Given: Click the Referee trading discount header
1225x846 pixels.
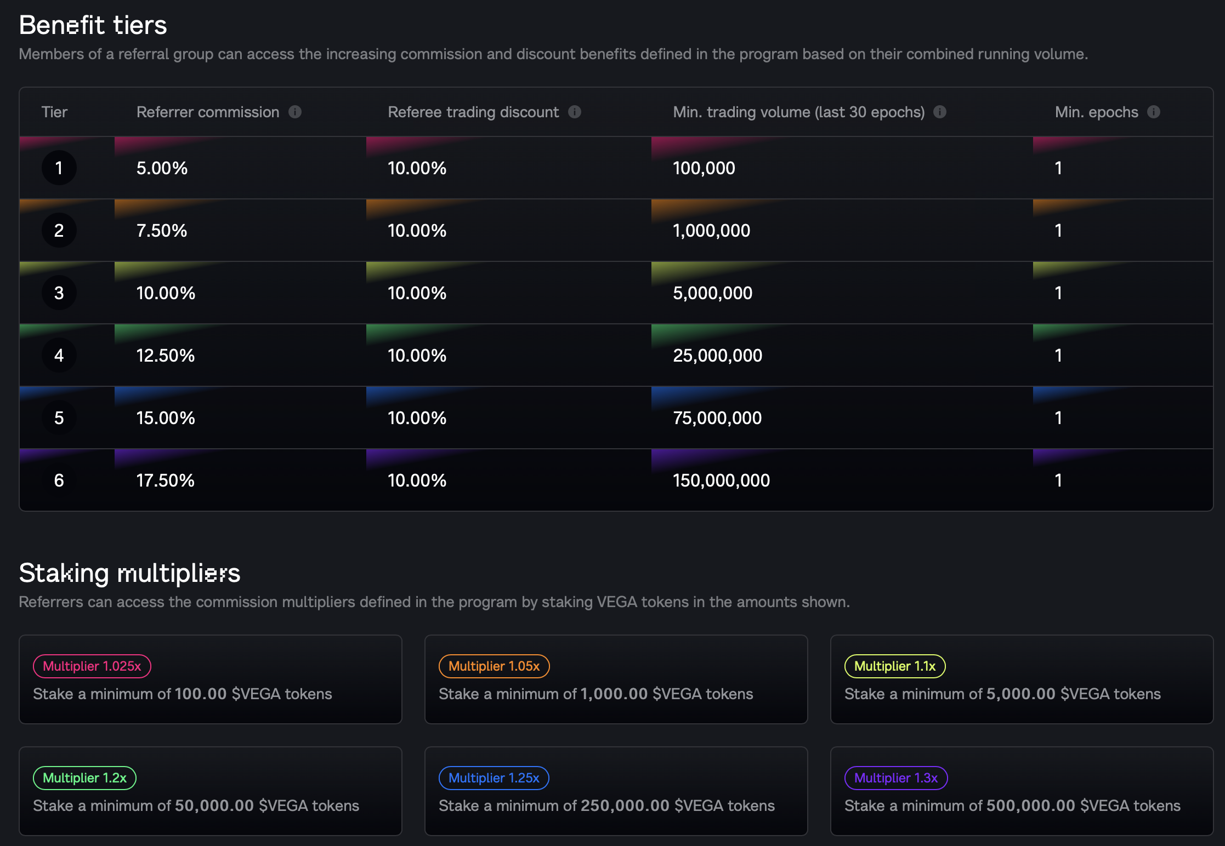Looking at the screenshot, I should 473,112.
